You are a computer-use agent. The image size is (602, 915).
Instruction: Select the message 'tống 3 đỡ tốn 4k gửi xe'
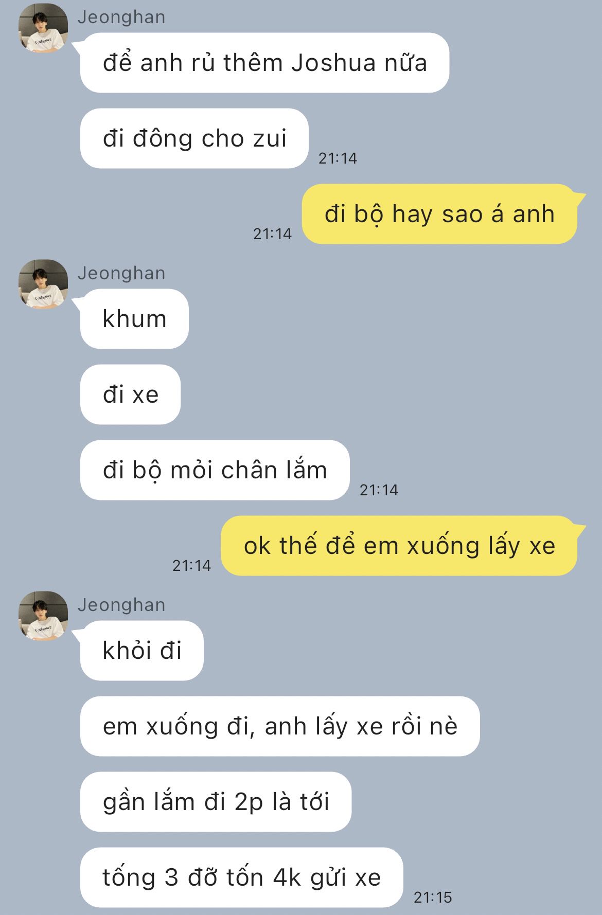(x=241, y=877)
